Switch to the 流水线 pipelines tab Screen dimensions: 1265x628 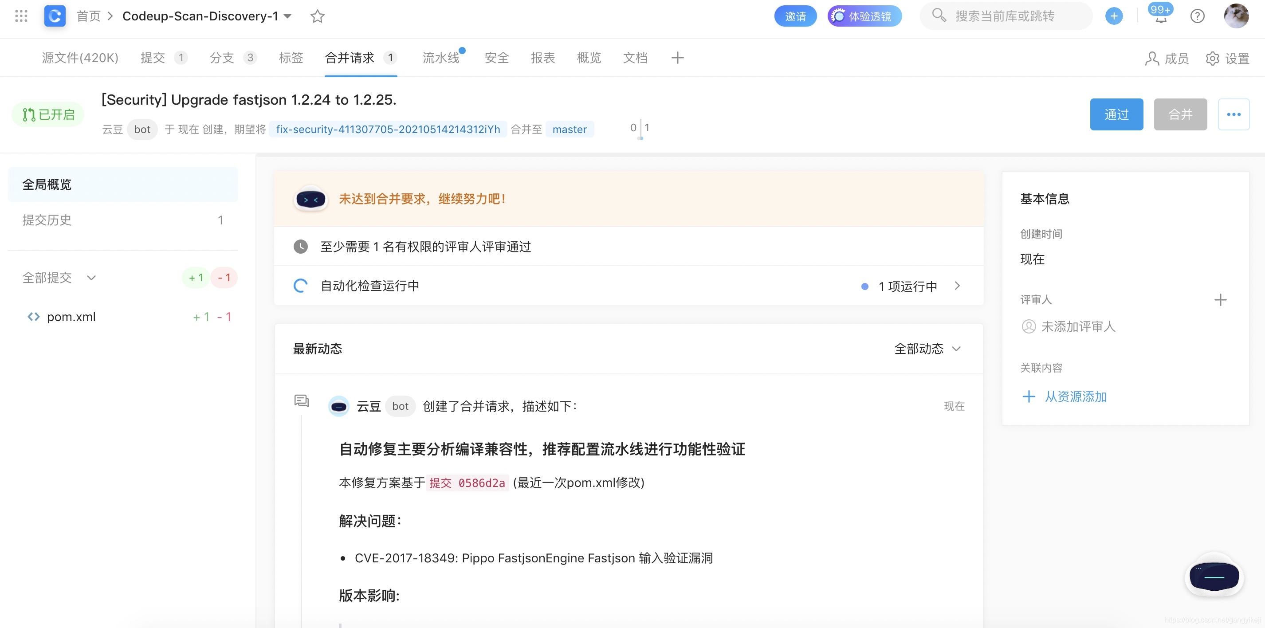tap(440, 58)
